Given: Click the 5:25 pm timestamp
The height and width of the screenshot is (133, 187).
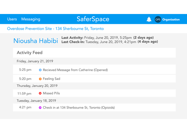Looking at the screenshot, I should (x=25, y=70).
